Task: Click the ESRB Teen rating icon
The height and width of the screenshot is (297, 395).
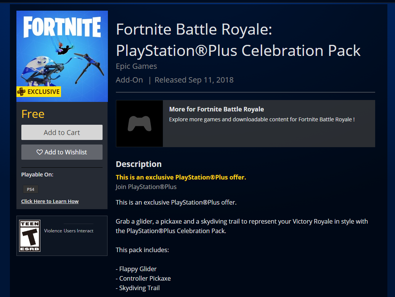Action: [30, 236]
